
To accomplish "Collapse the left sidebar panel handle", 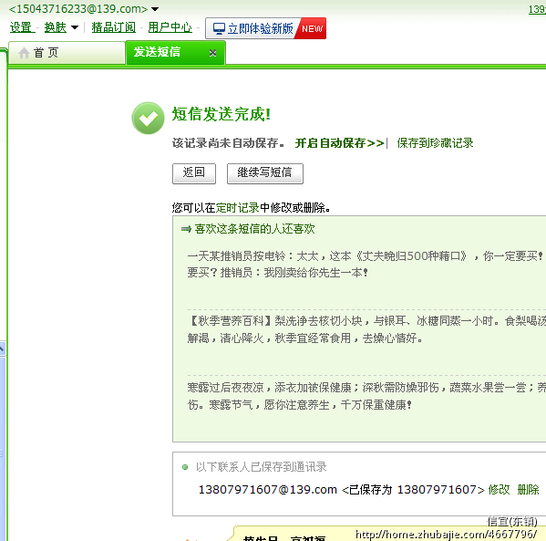I will tap(2, 349).
